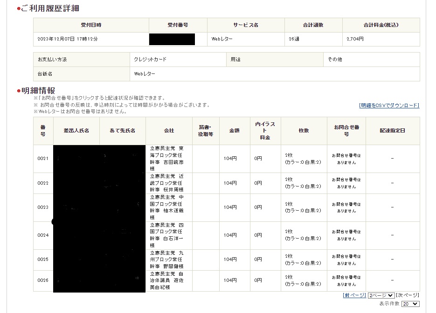Select the row number 0023 cell
The width and height of the screenshot is (436, 313).
[43, 207]
